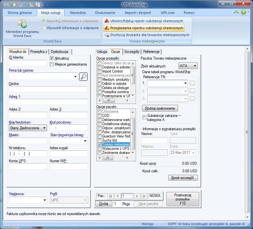Viewport: 253px width, 229px height.
Task: Click the Dodaj button
Action: pos(104,204)
